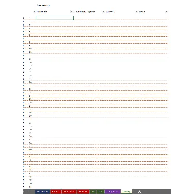Click the sheet title text at top
The width and height of the screenshot is (194, 194).
pyautogui.click(x=44, y=5)
